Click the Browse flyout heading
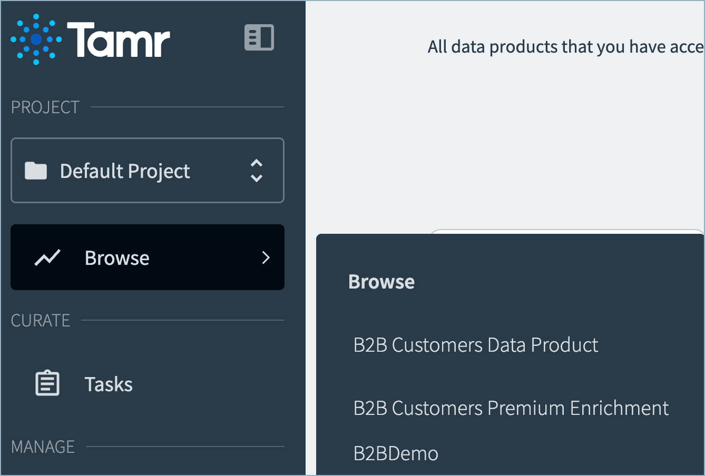The height and width of the screenshot is (476, 705). point(381,282)
